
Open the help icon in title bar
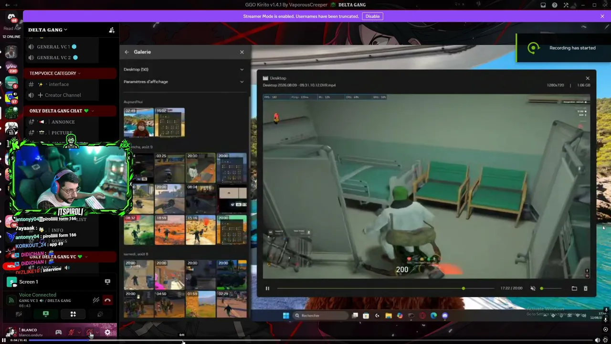coord(555,5)
